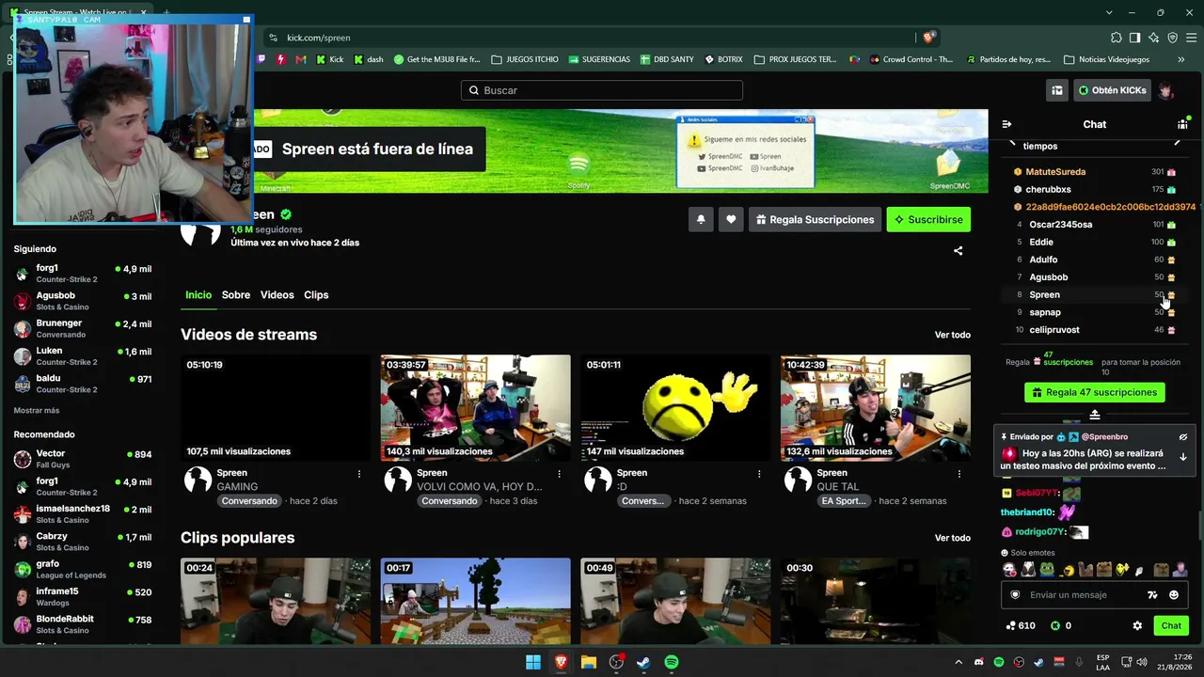The height and width of the screenshot is (677, 1204).
Task: Open the Gmail bookmark icon
Action: pyautogui.click(x=301, y=59)
